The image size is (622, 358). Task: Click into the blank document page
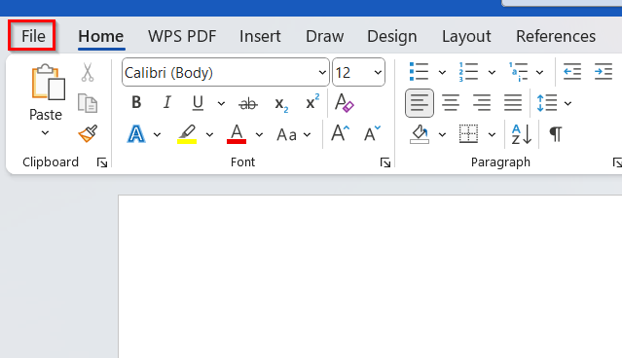pos(370,276)
